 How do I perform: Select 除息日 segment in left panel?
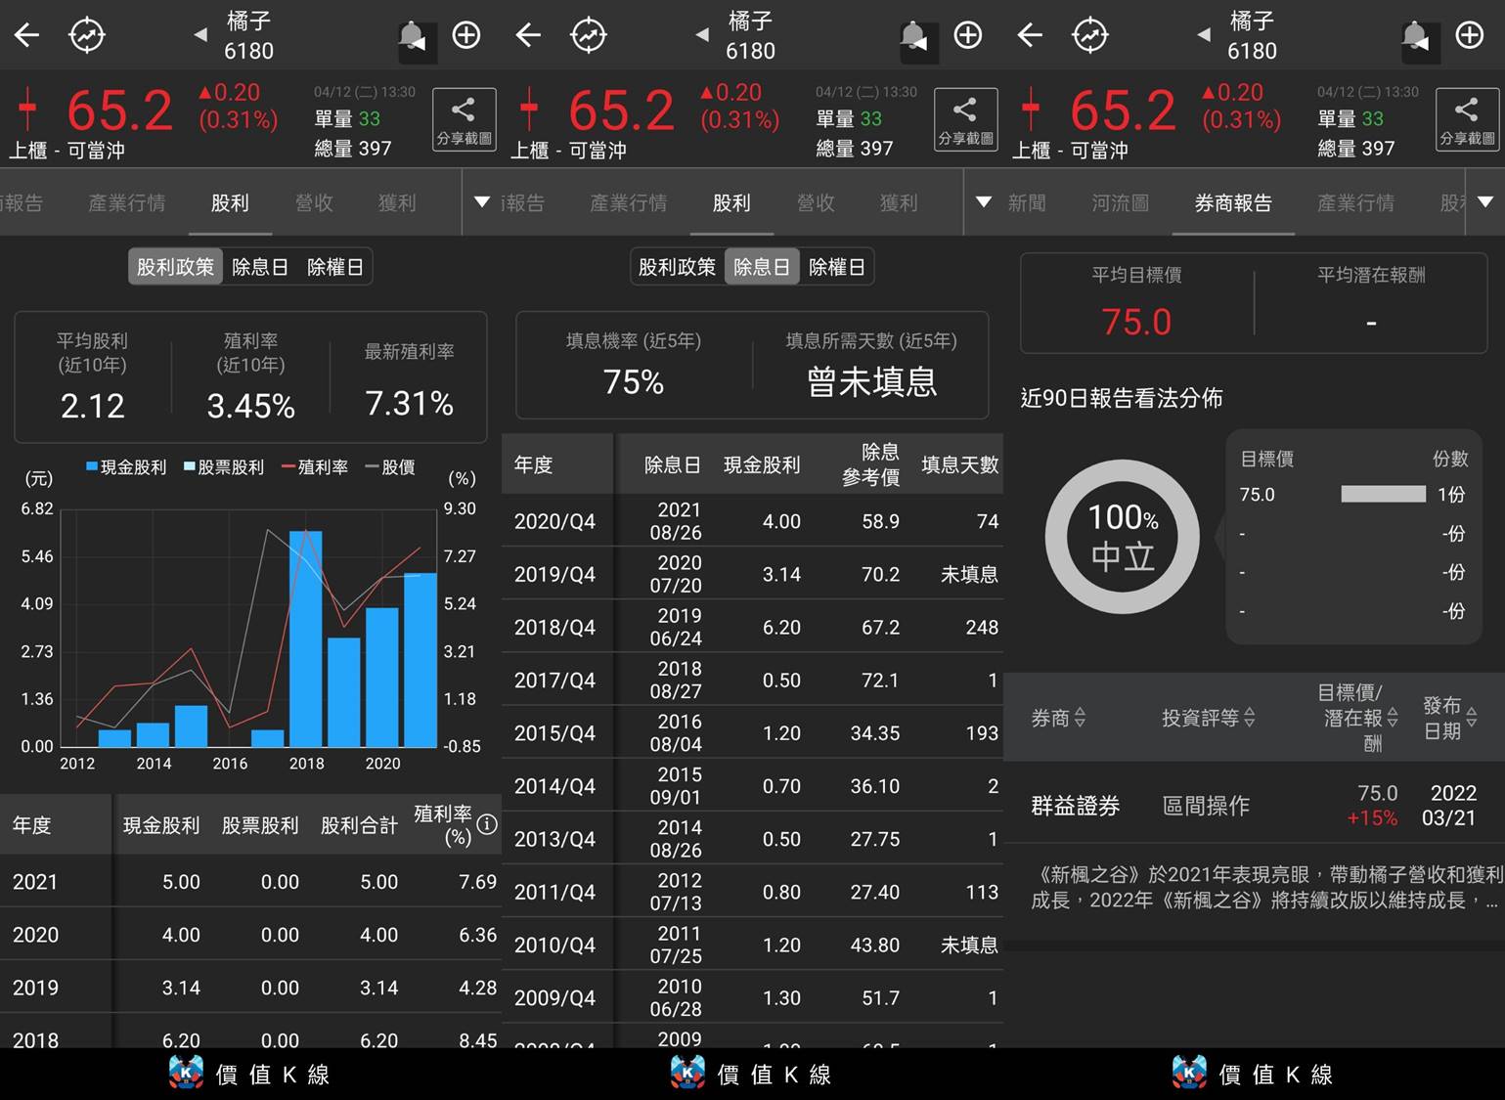259,267
